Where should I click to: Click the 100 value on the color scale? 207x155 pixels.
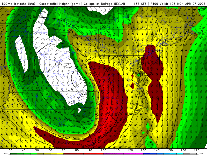point(104,150)
